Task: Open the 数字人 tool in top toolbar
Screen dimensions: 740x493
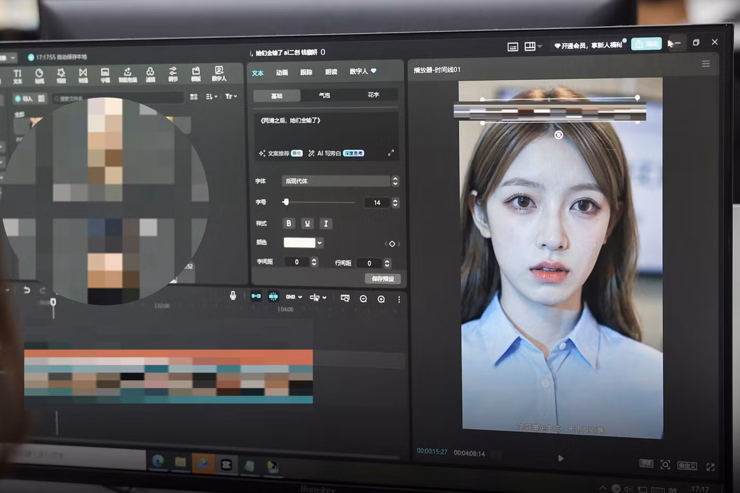Action: coord(219,73)
